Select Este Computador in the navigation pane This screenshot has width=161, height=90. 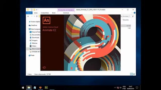[x=34, y=29]
